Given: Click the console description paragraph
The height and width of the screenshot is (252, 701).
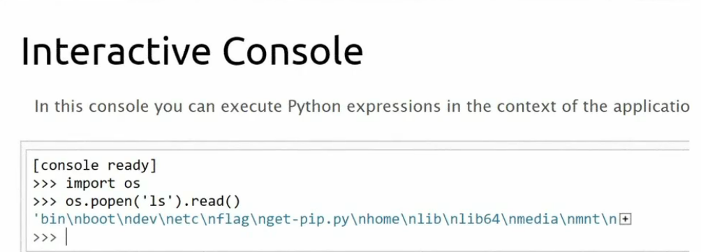Looking at the screenshot, I should coord(361,108).
